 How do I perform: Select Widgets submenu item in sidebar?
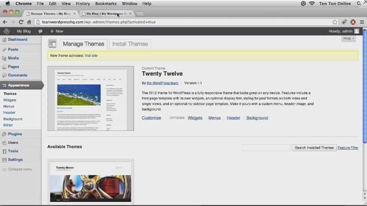[x=10, y=100]
